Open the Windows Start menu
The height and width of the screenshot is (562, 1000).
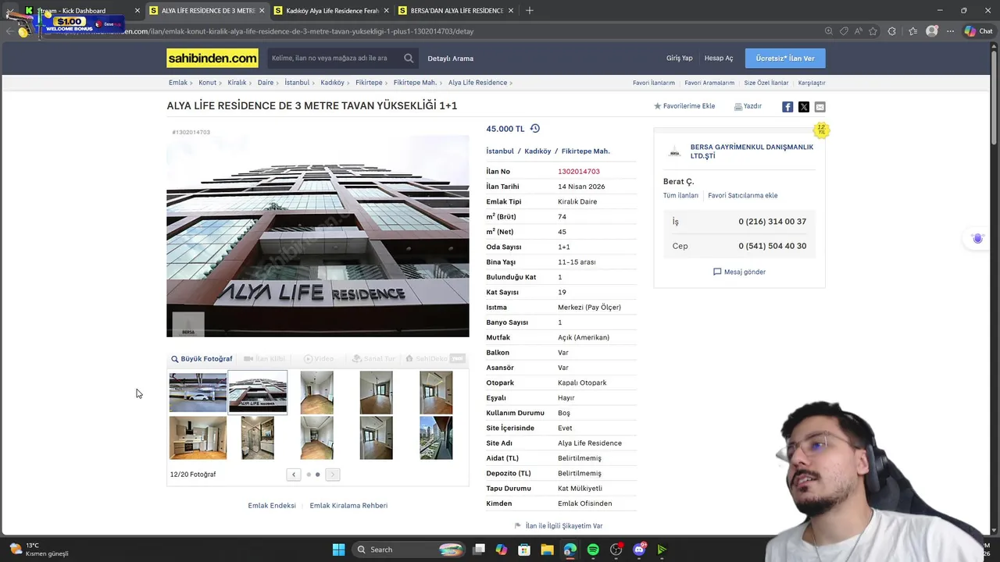(x=338, y=550)
